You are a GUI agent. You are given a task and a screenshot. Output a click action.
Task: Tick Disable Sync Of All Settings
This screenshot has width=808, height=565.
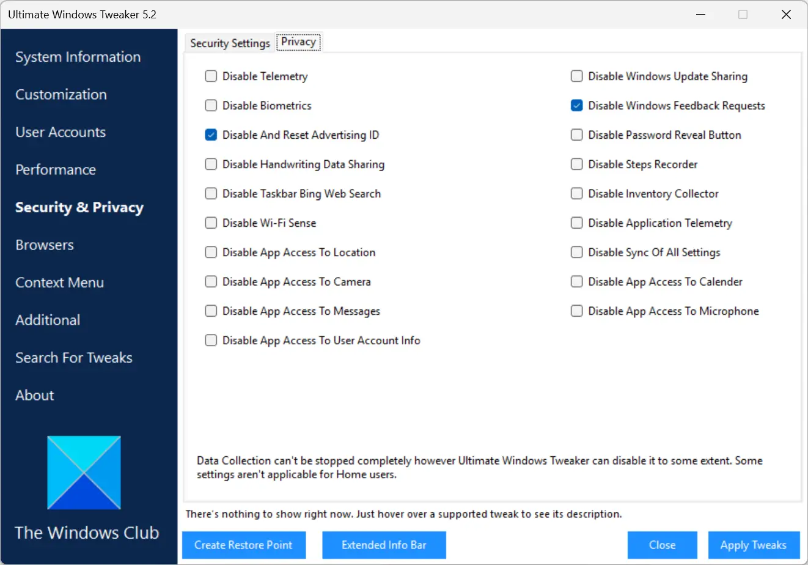click(x=576, y=253)
